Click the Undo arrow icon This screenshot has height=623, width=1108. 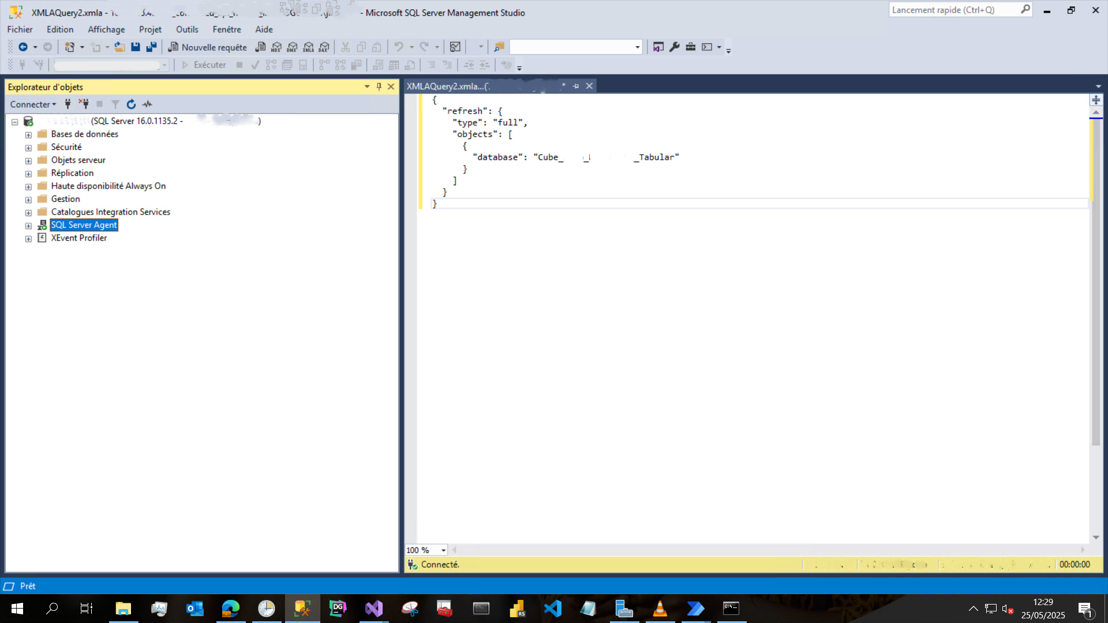click(399, 47)
